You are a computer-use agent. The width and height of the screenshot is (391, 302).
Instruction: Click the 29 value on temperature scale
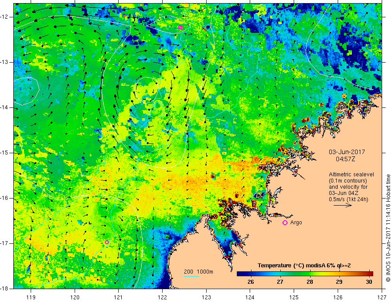(x=339, y=282)
